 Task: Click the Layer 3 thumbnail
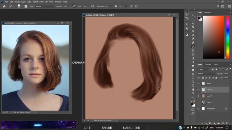203,90
